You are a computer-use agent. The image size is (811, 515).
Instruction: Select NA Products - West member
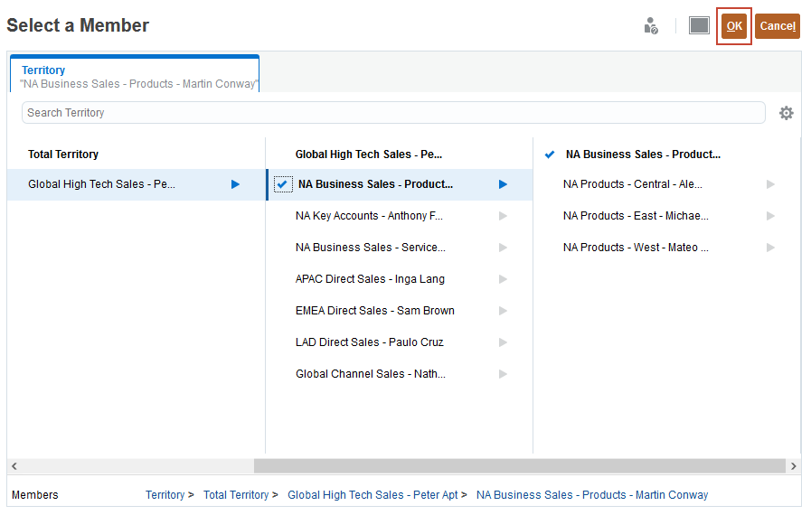click(x=635, y=248)
